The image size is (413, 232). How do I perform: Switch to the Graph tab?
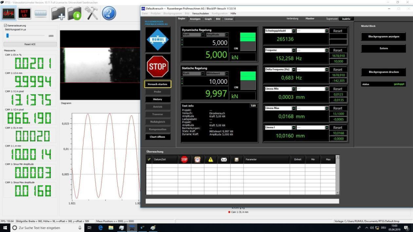pos(208,19)
